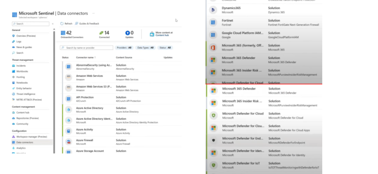378x174 pixels.
Task: Open the Content hub bag icon in sidebar
Action: click(14, 112)
